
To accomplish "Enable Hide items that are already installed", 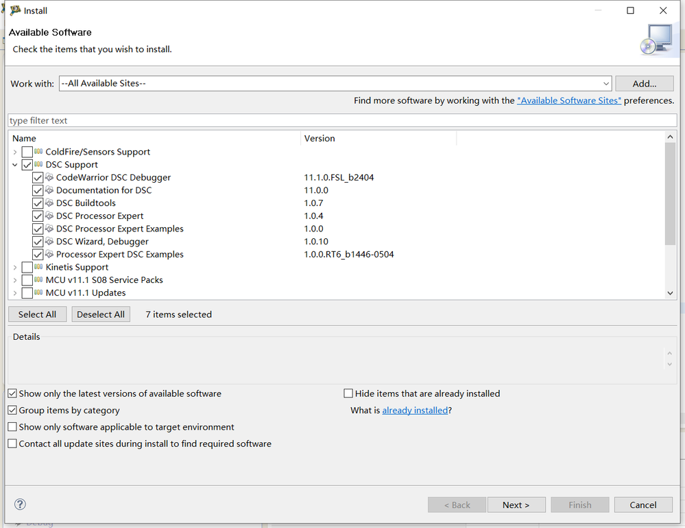I will 348,394.
